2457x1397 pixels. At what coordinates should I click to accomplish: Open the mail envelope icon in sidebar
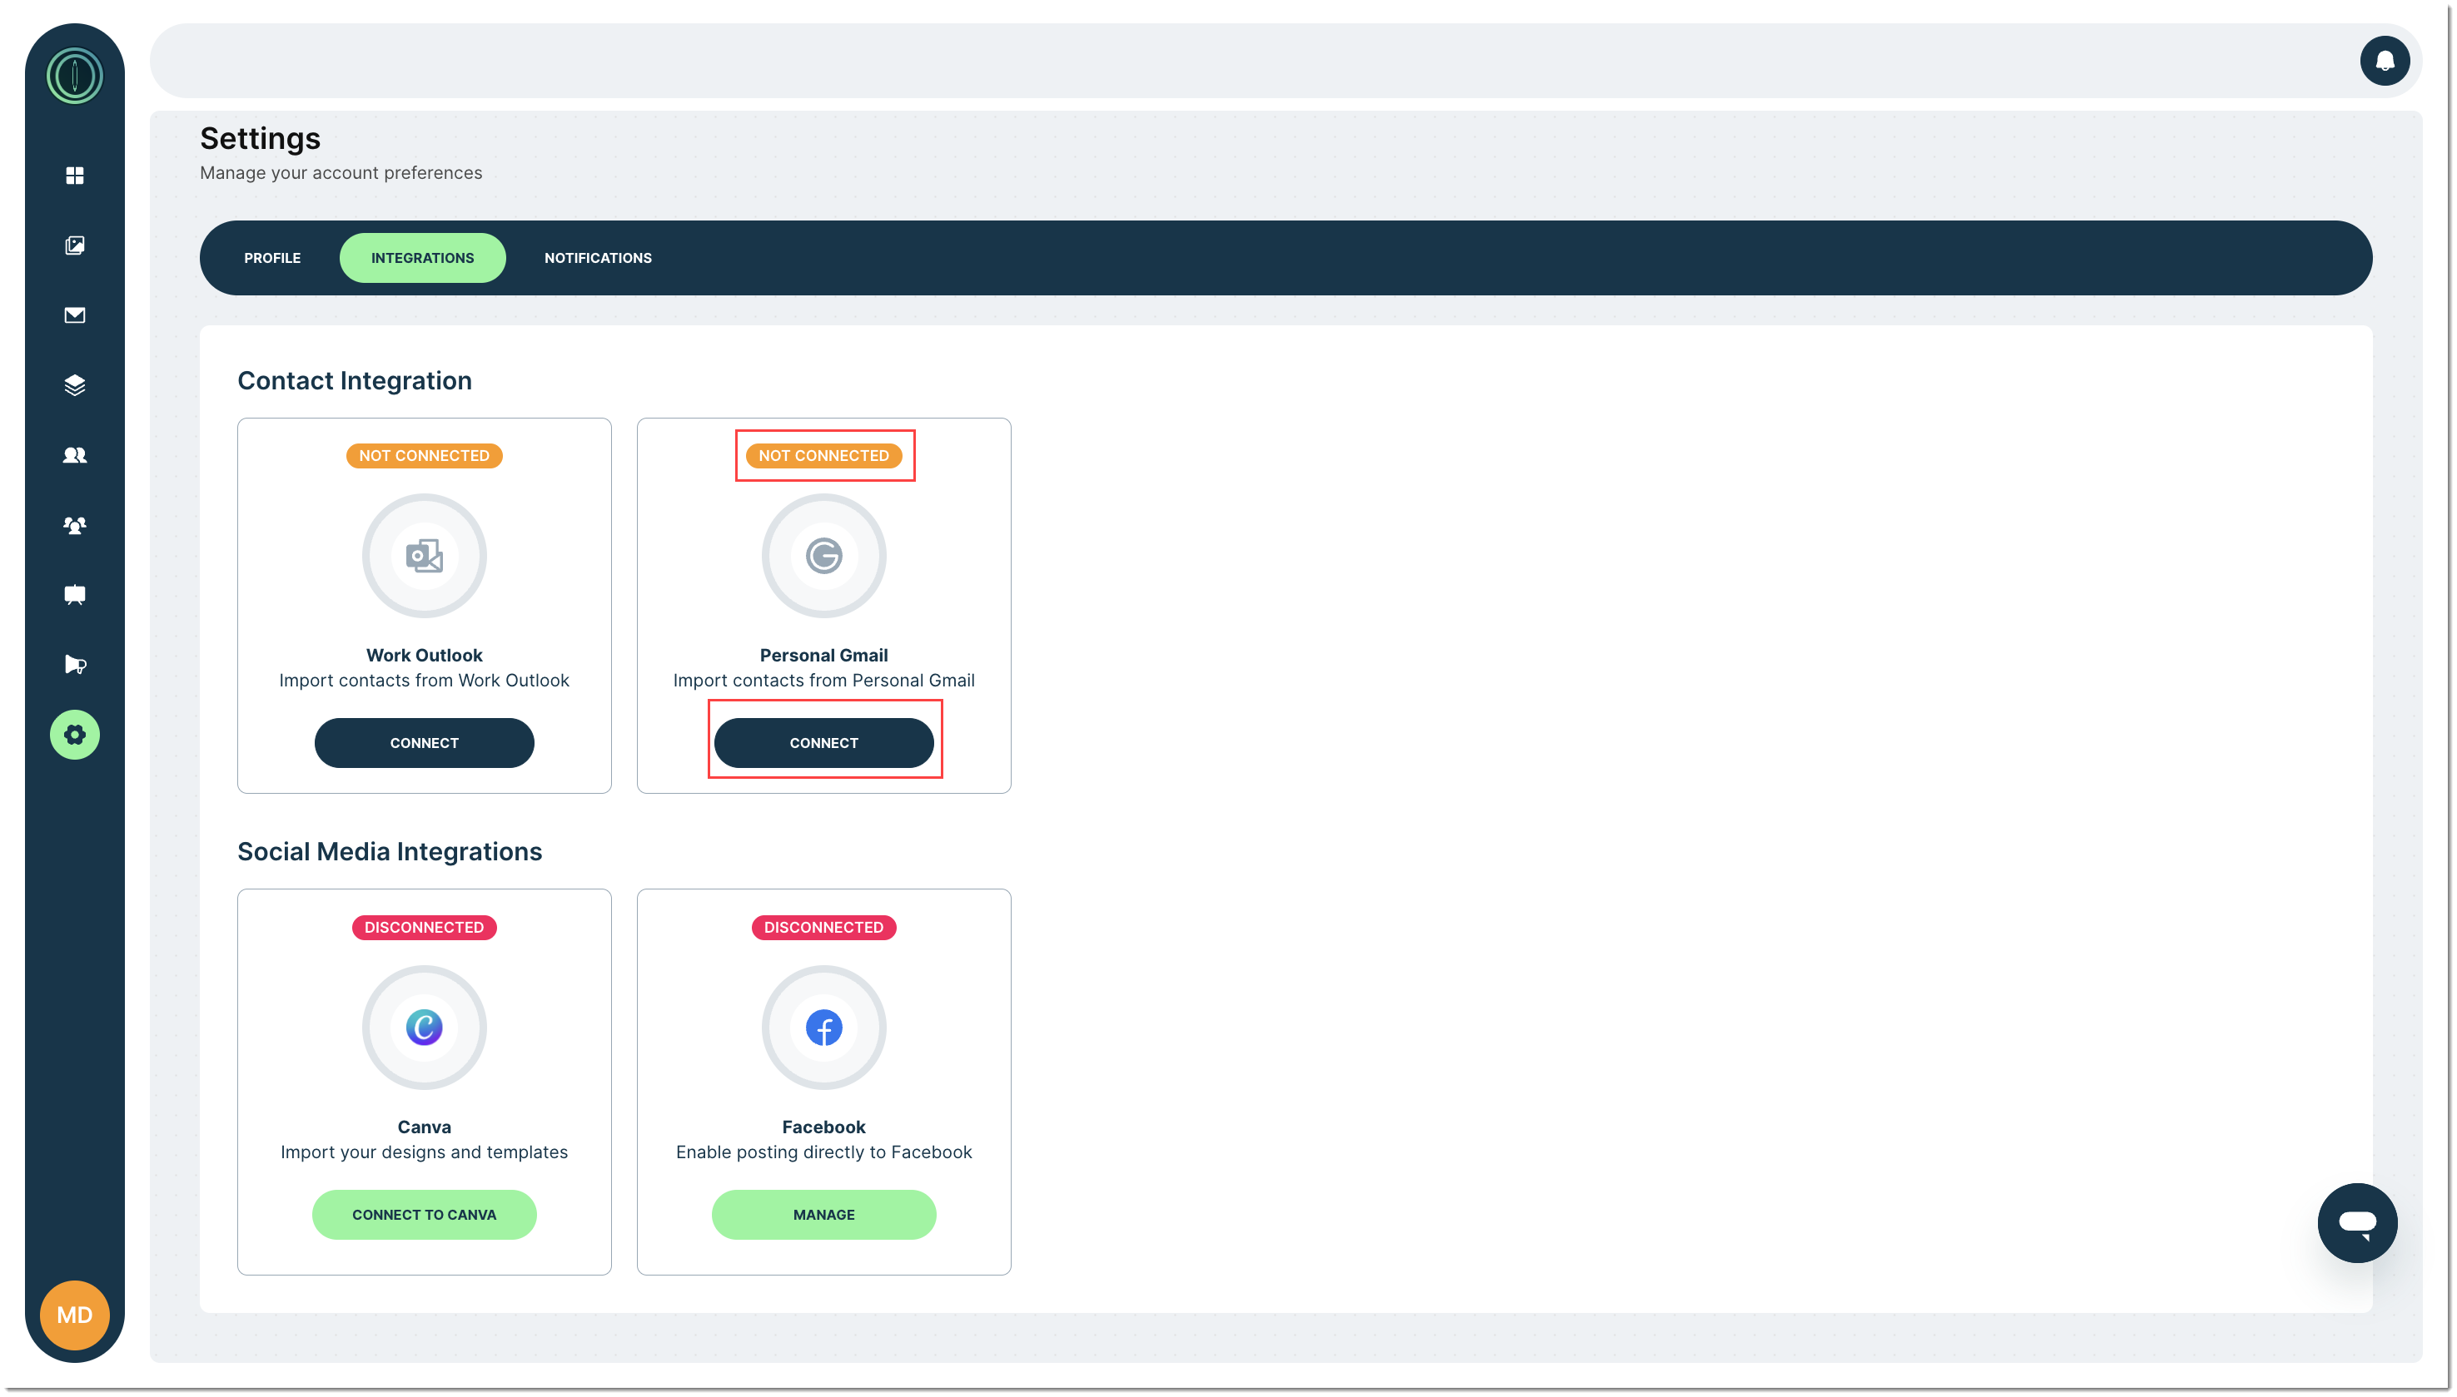pyautogui.click(x=75, y=315)
